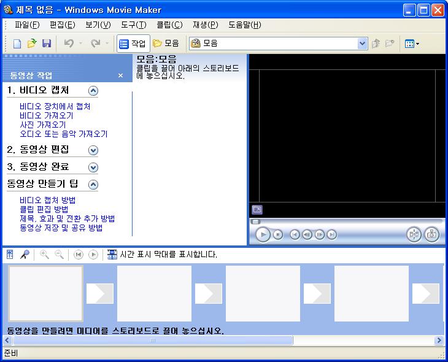This screenshot has width=448, height=362.
Task: Go up one level folder icon
Action: (376, 44)
